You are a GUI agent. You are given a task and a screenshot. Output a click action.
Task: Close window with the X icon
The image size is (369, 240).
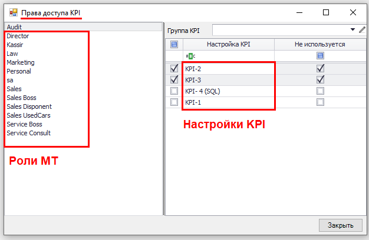click(x=352, y=12)
